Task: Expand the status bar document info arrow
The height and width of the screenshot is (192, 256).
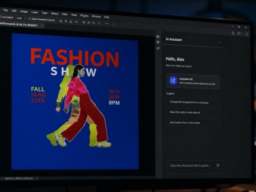Action: 37,178
